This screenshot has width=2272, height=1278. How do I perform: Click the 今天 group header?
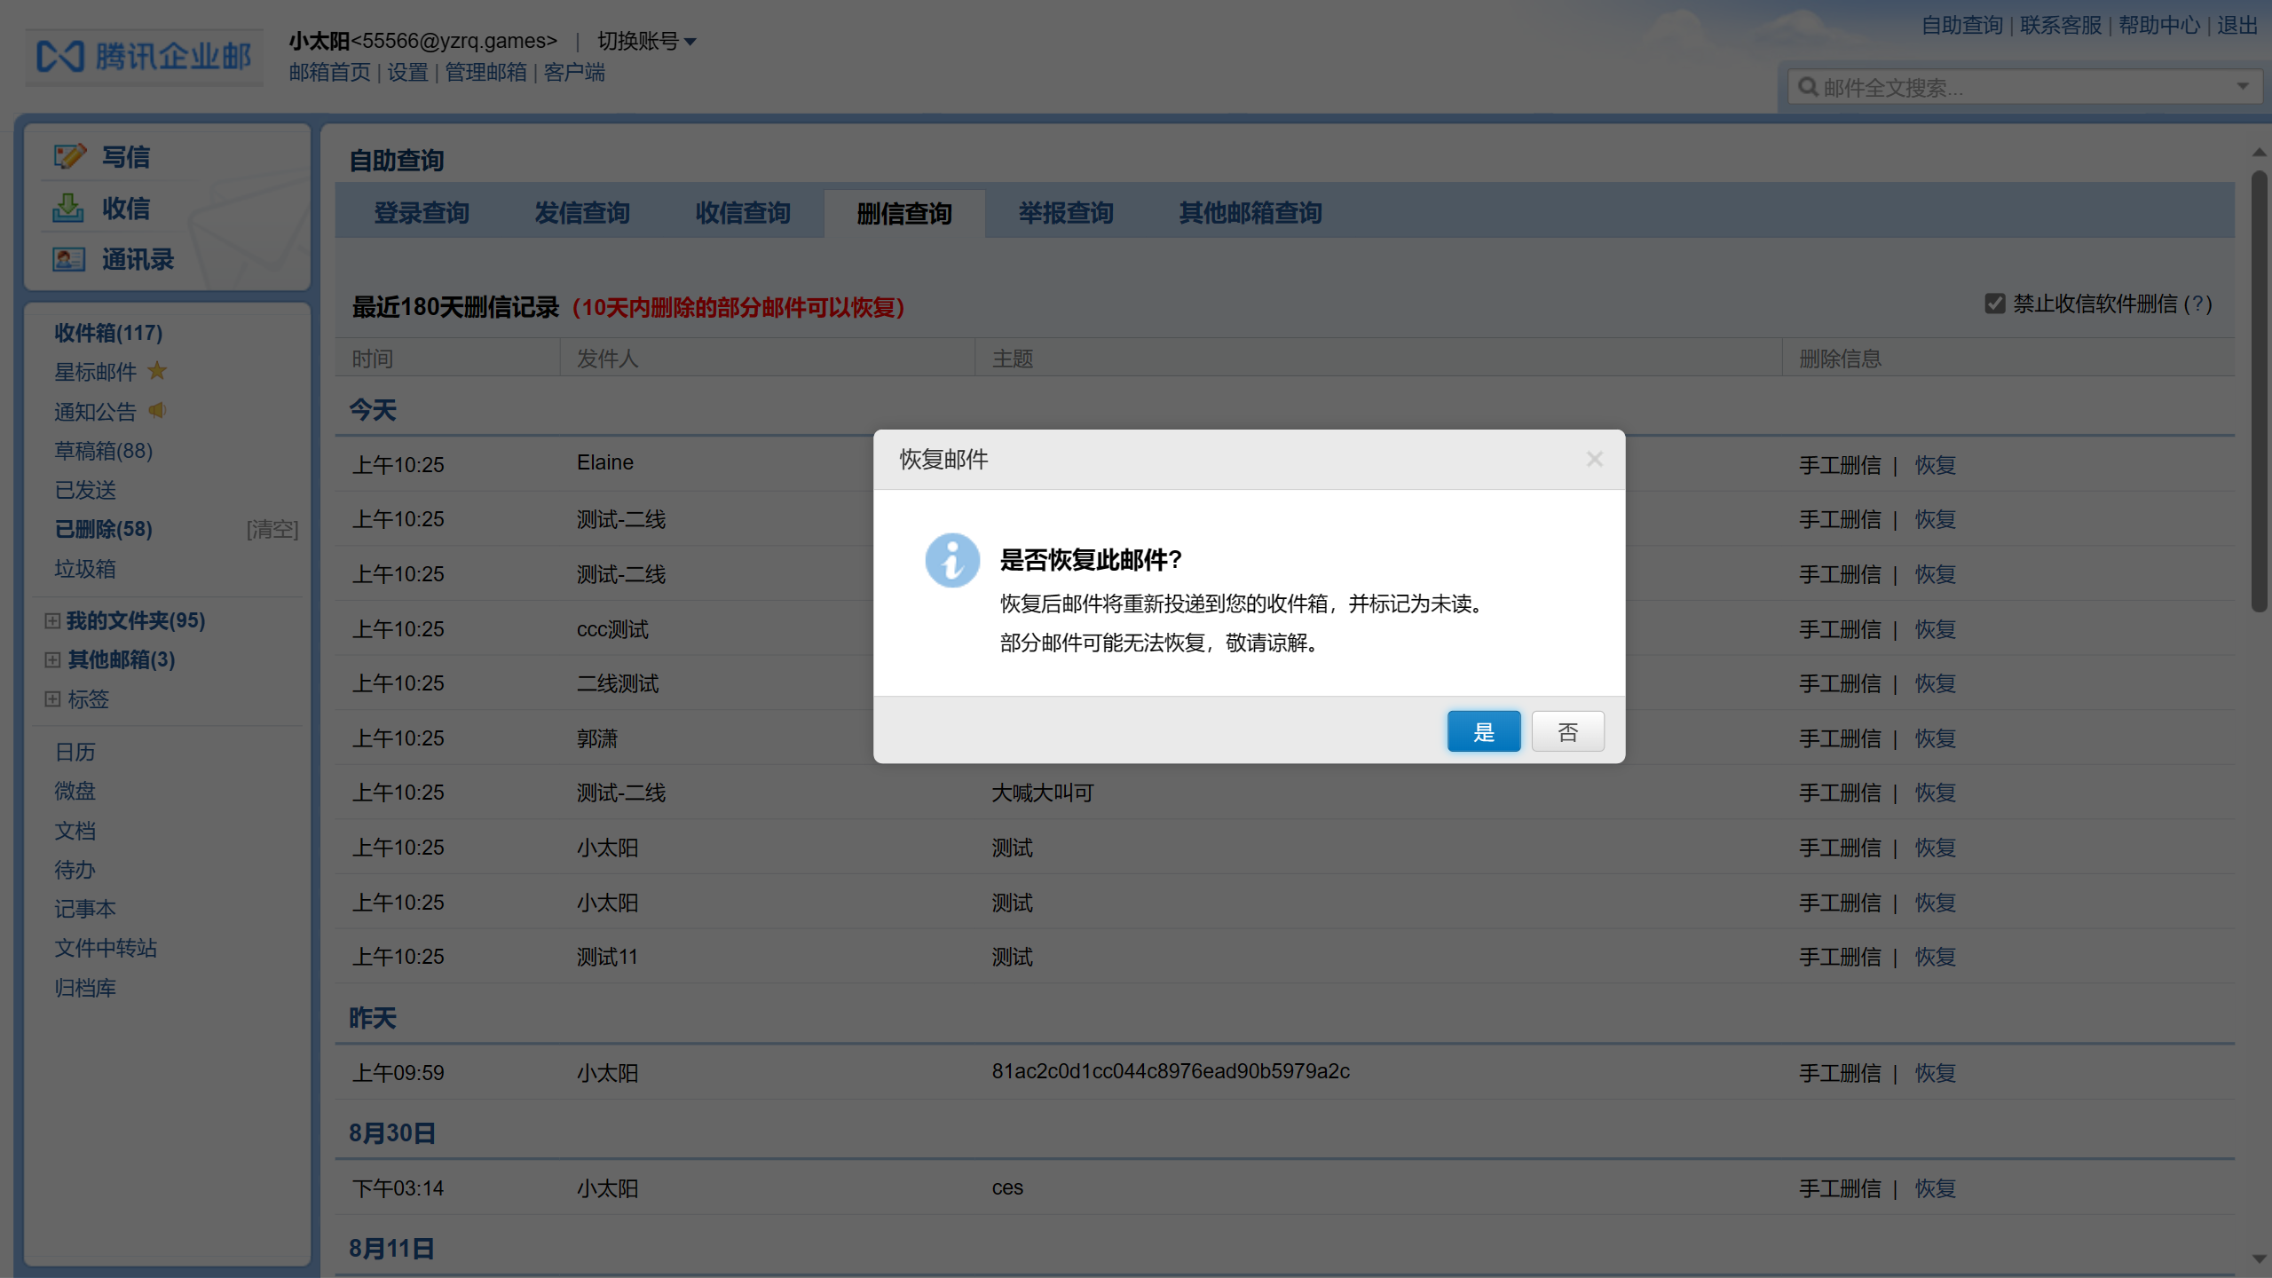click(373, 410)
